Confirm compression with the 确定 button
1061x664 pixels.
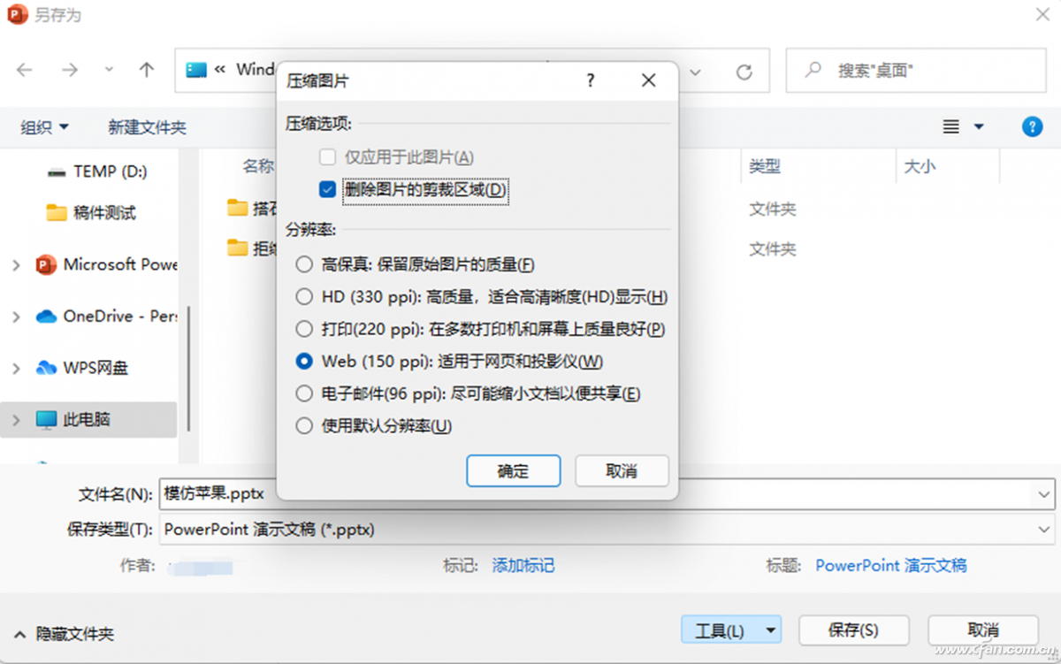(513, 470)
